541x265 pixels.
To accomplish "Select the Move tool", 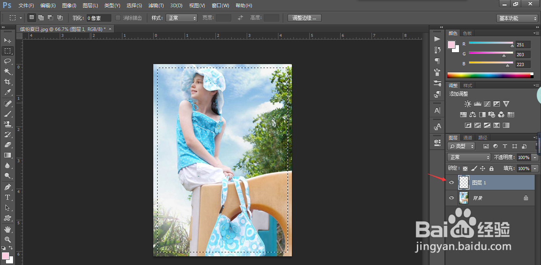I will click(7, 40).
